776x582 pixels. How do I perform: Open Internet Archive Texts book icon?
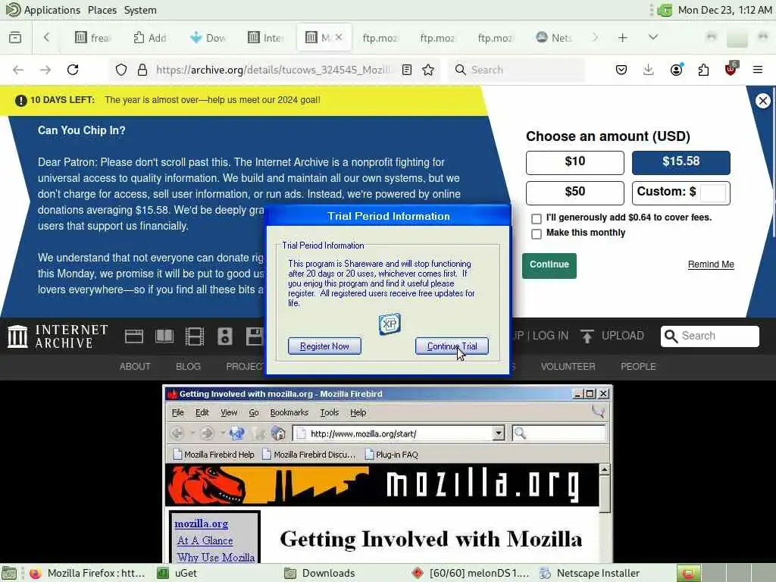pos(164,336)
